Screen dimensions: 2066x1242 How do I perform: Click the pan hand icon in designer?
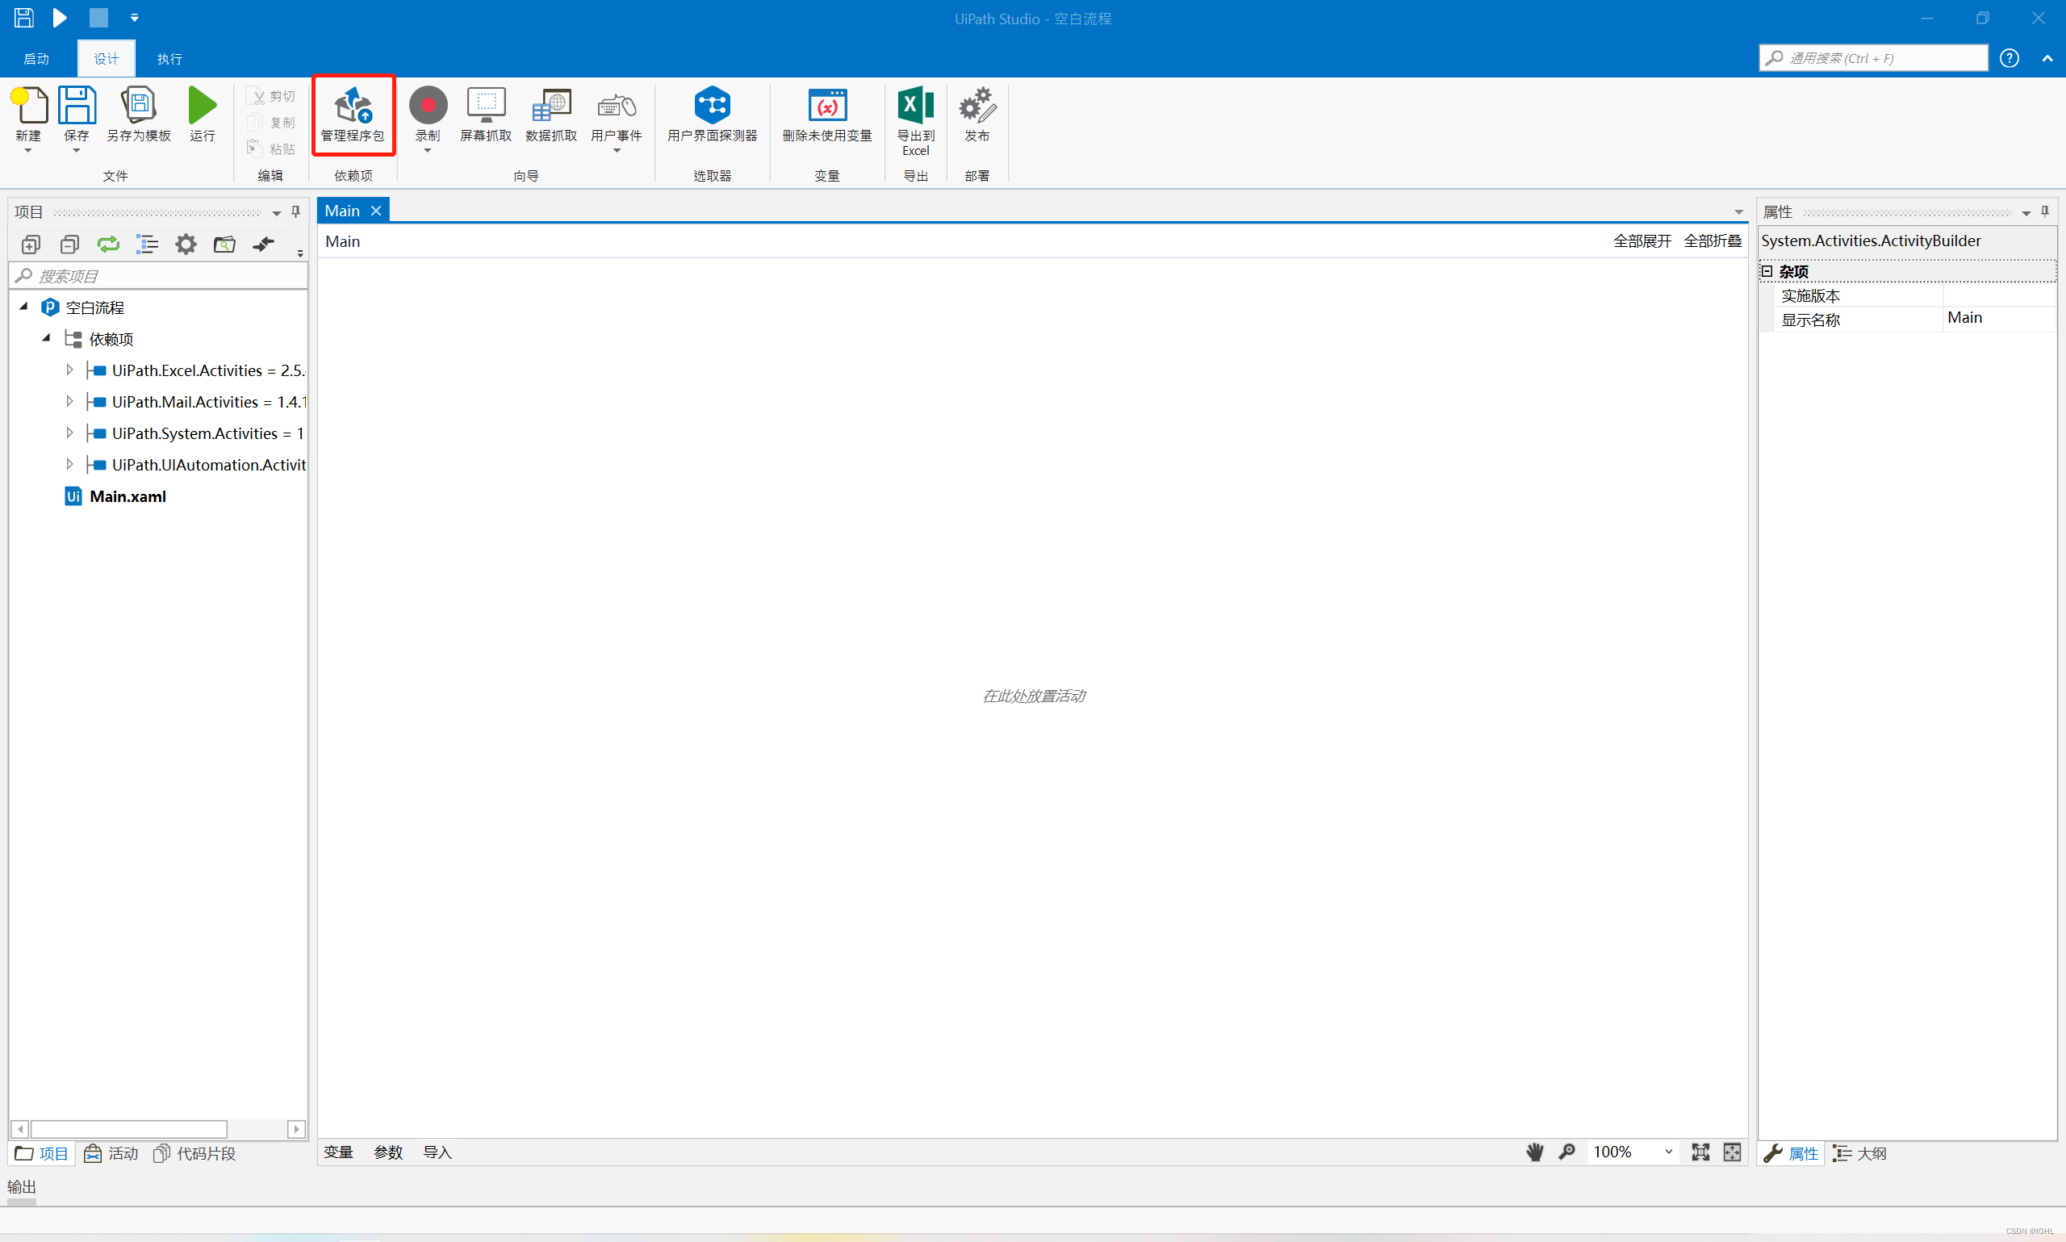point(1535,1152)
